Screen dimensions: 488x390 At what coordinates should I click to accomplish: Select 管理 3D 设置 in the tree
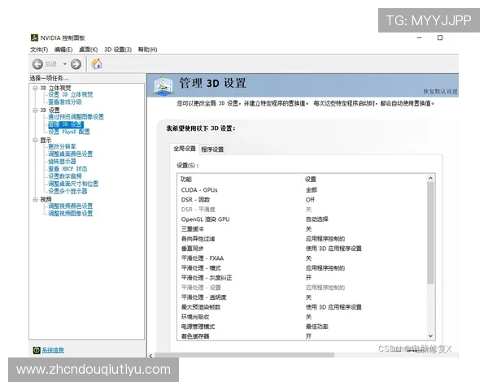66,124
